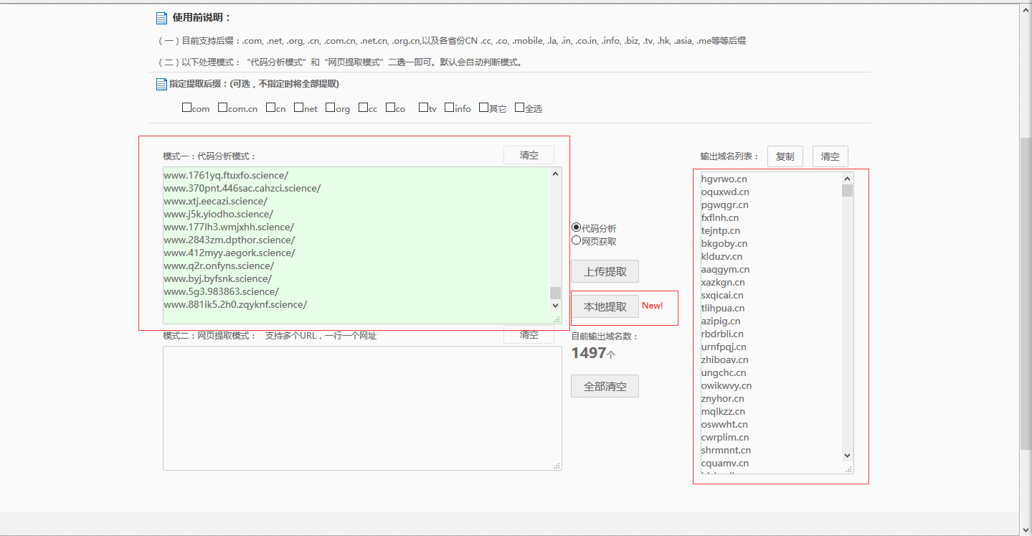Click resize grip of 模式二 URL textarea
This screenshot has height=536, width=1032.
pyautogui.click(x=557, y=466)
